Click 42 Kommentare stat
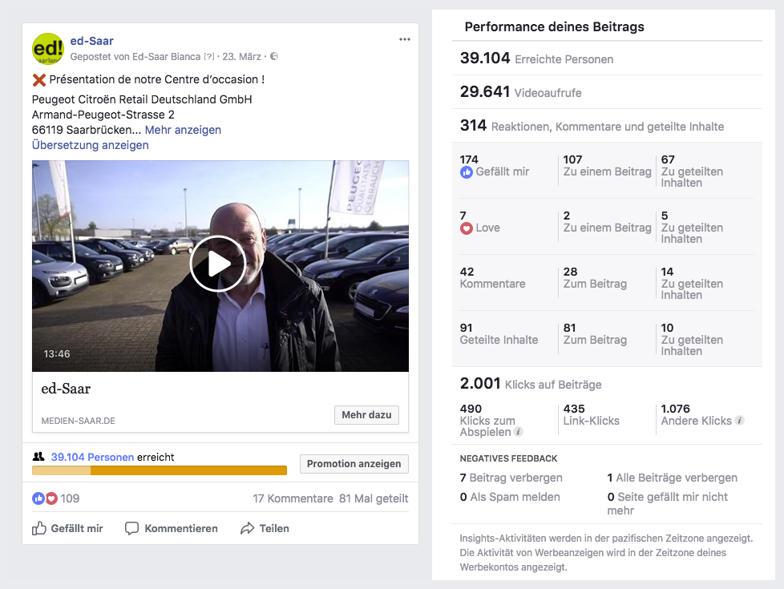Screen dimensions: 784x589 coord(492,278)
